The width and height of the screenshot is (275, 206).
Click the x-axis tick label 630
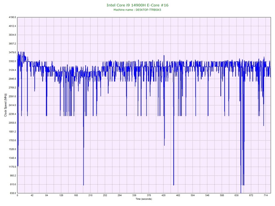[x=236, y=195]
